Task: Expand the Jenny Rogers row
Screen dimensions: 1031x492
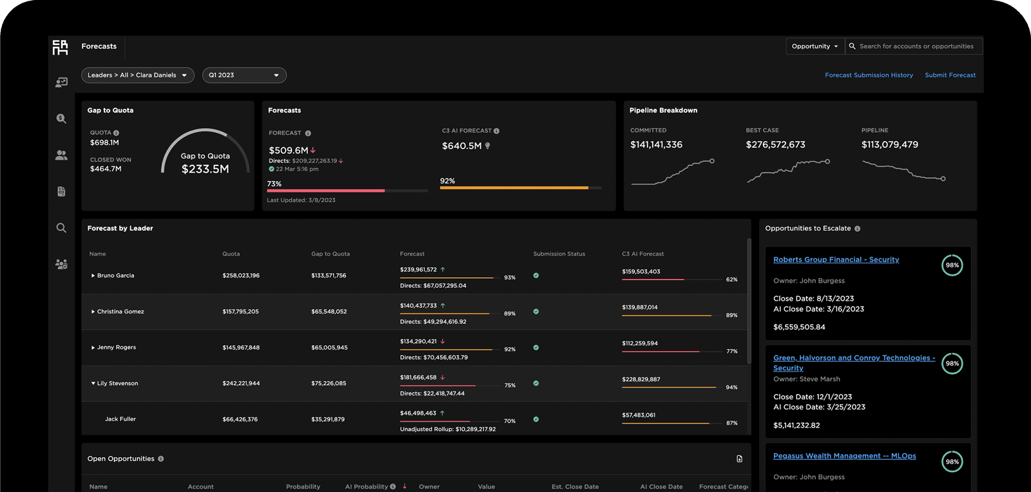Action: pos(93,348)
